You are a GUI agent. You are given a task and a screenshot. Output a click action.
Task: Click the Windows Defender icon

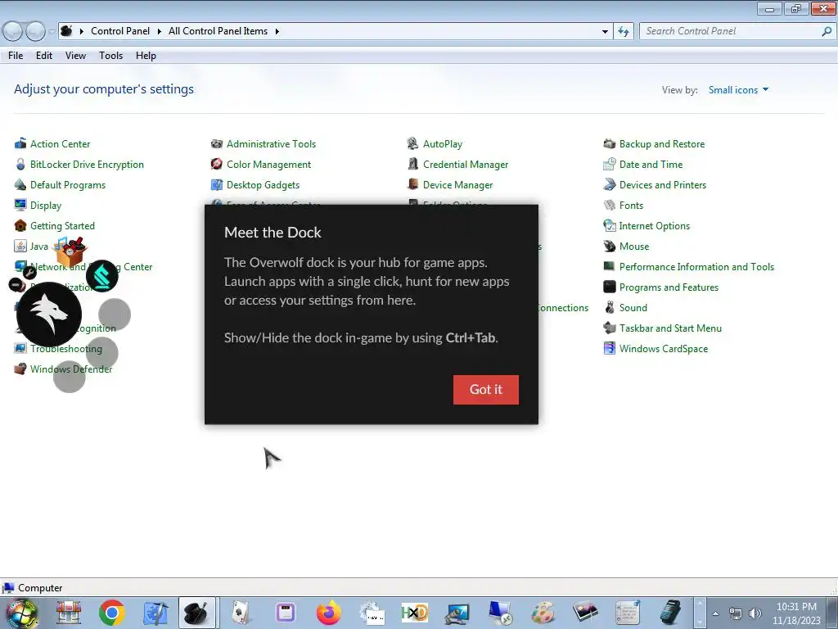pos(20,369)
